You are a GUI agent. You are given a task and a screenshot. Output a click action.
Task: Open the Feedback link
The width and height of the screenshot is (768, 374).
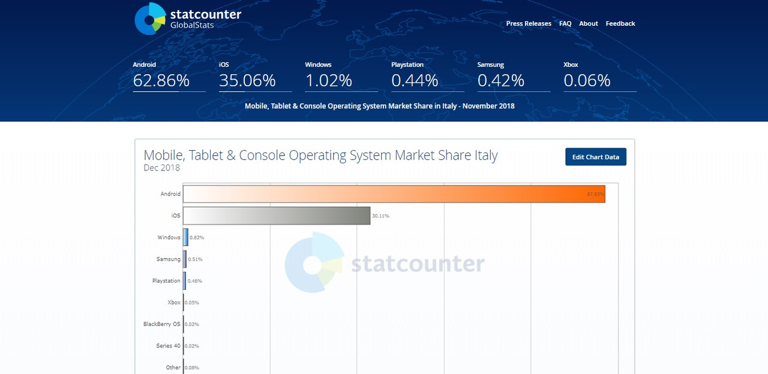[x=620, y=23]
